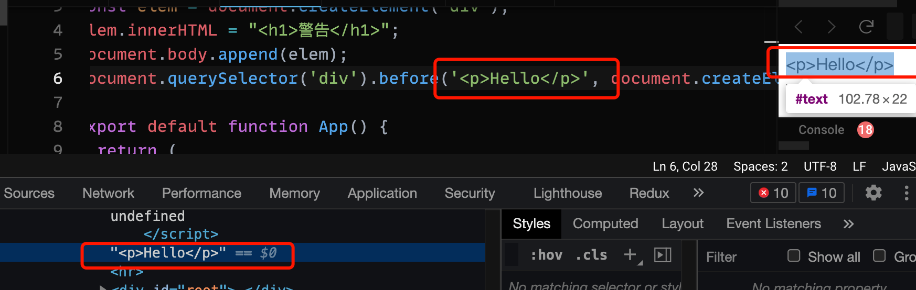This screenshot has width=916, height=290.
Task: Expand more styles pane tabs
Action: 849,224
